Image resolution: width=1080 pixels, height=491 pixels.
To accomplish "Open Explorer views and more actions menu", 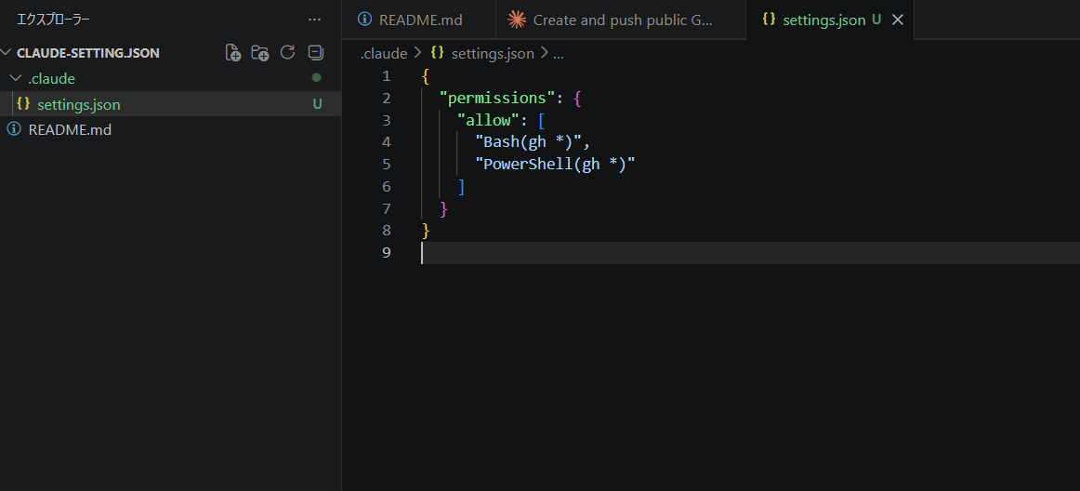I will [x=315, y=20].
